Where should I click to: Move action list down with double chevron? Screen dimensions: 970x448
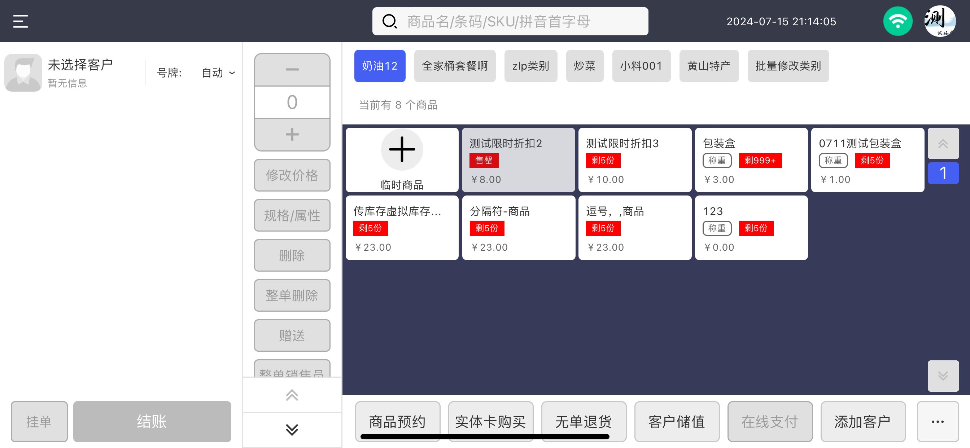292,430
